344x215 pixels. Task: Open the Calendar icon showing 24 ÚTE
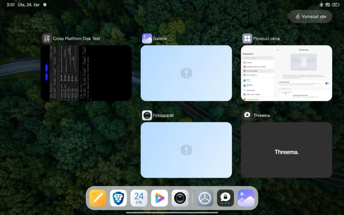139,198
